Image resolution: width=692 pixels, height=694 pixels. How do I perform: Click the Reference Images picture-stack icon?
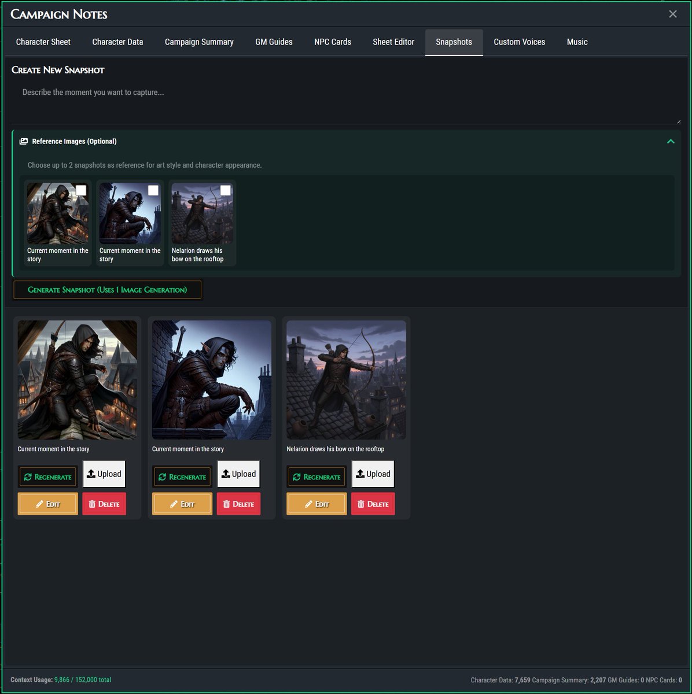pos(24,141)
